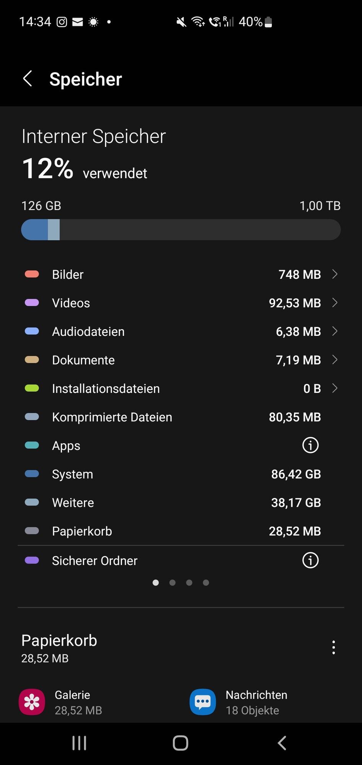This screenshot has width=362, height=765.
Task: Expand the Videos category chevron
Action: pos(335,303)
